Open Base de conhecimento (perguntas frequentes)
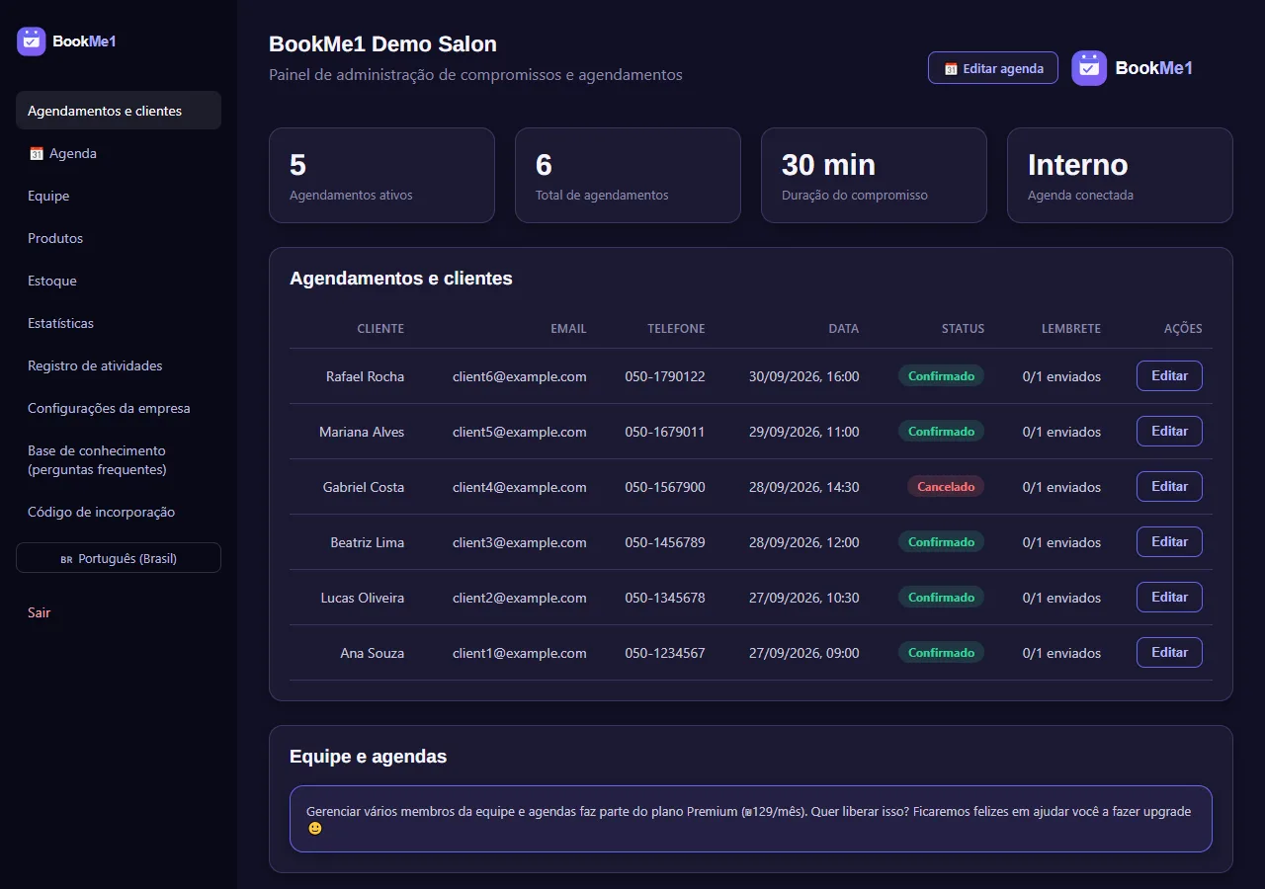 pyautogui.click(x=119, y=460)
